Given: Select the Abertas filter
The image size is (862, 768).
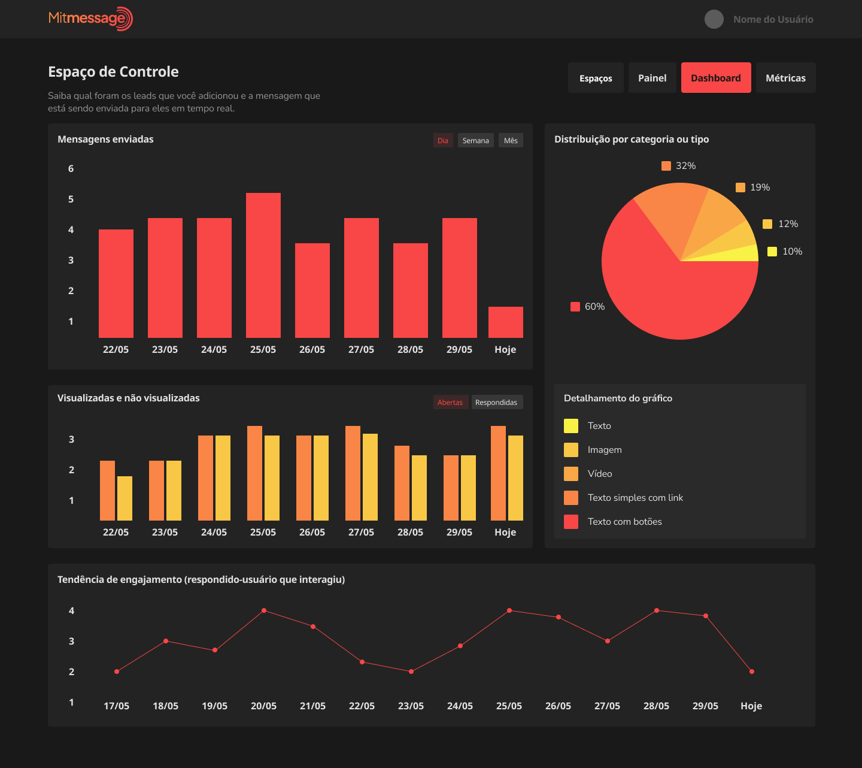Looking at the screenshot, I should pyautogui.click(x=450, y=402).
